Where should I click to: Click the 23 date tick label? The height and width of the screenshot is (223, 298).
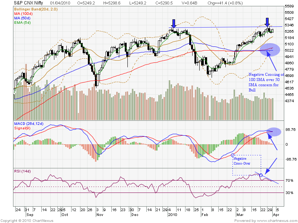tap(123, 210)
